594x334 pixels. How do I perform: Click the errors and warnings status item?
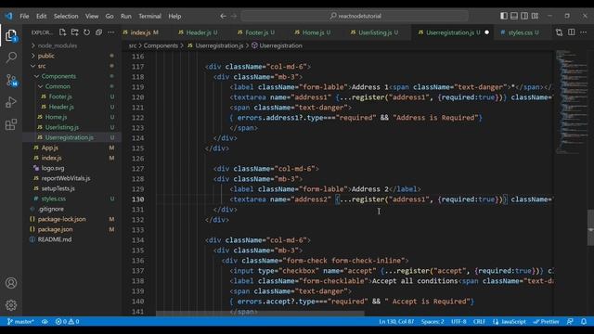click(67, 322)
